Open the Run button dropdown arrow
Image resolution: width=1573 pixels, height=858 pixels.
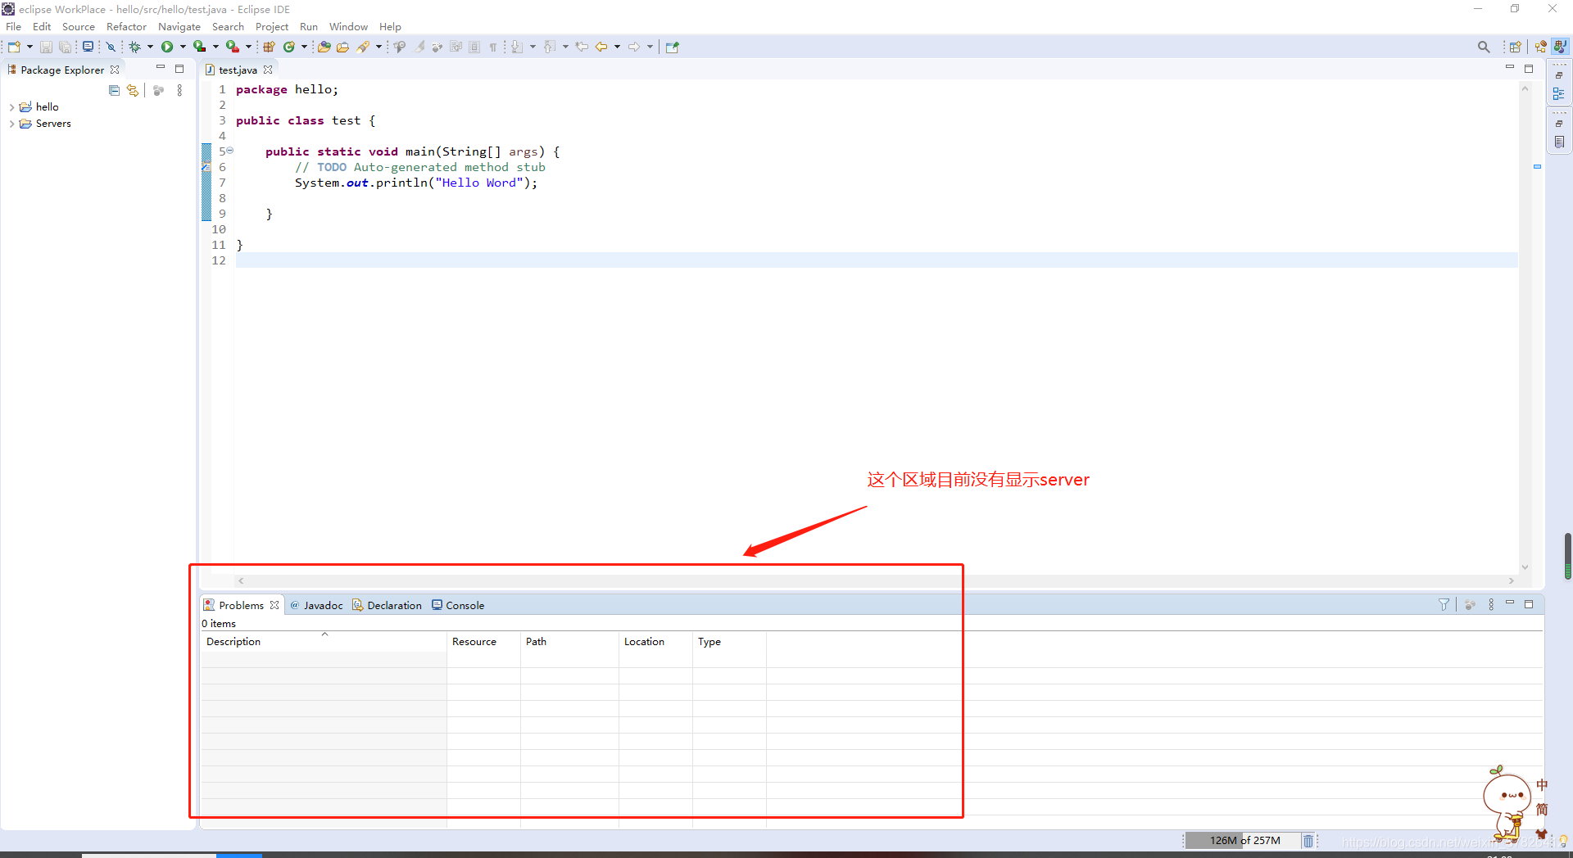click(x=182, y=47)
